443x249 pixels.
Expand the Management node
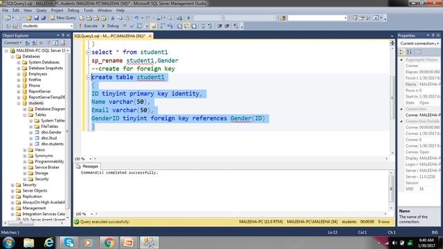12,208
